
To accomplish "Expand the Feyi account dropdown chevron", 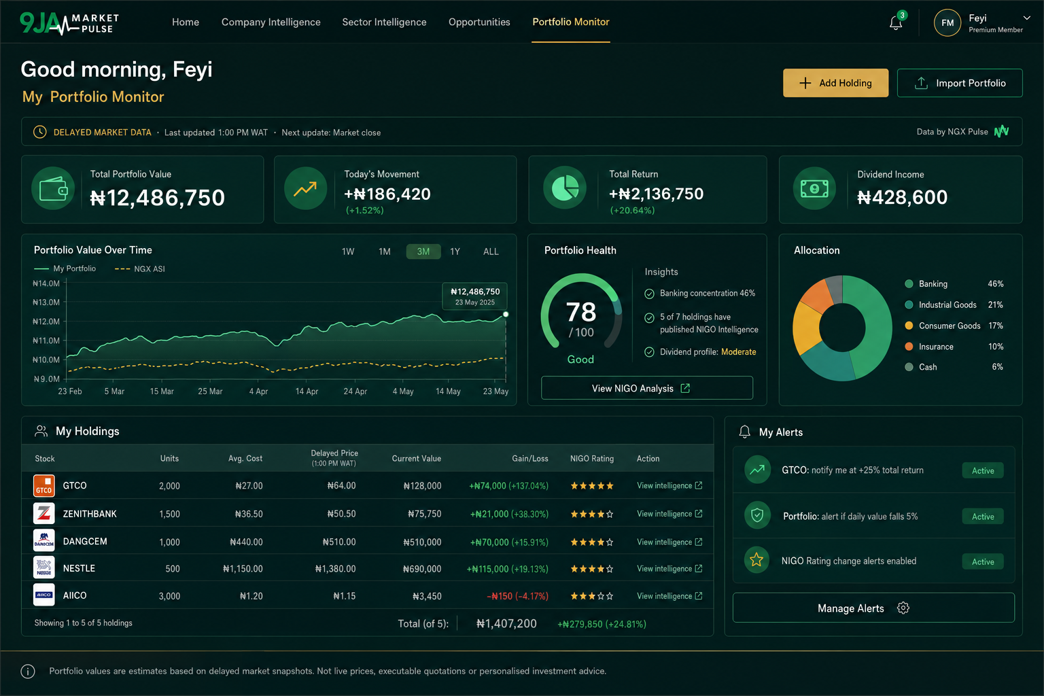I will 1027,18.
